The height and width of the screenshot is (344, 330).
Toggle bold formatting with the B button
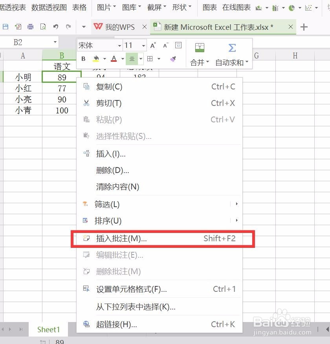click(x=83, y=58)
